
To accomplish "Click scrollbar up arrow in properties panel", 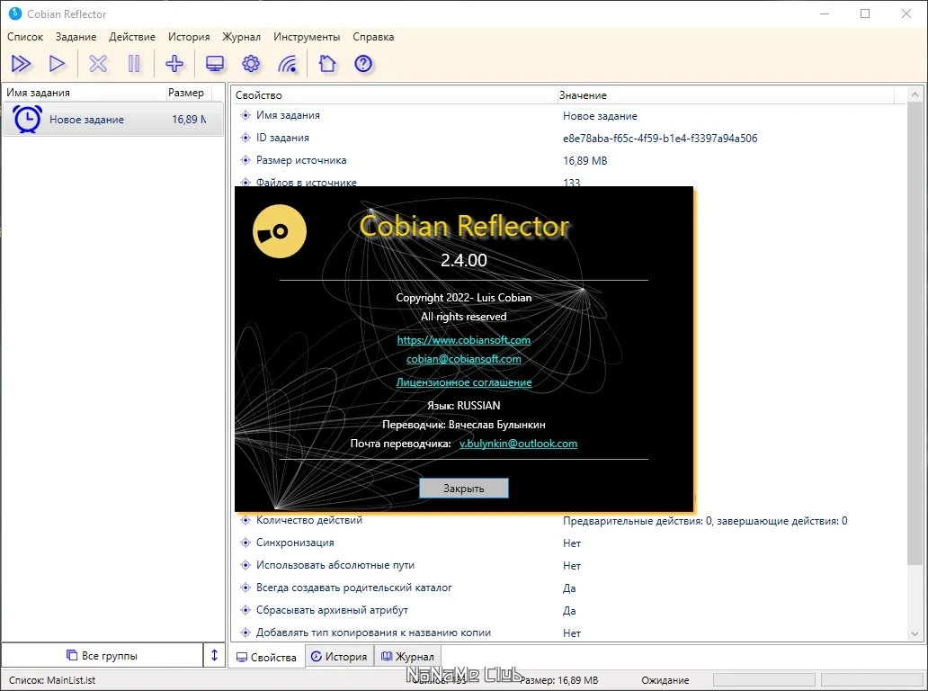I will pyautogui.click(x=915, y=94).
